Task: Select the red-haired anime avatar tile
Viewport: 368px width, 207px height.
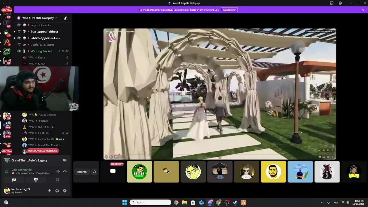Action: pyautogui.click(x=327, y=172)
